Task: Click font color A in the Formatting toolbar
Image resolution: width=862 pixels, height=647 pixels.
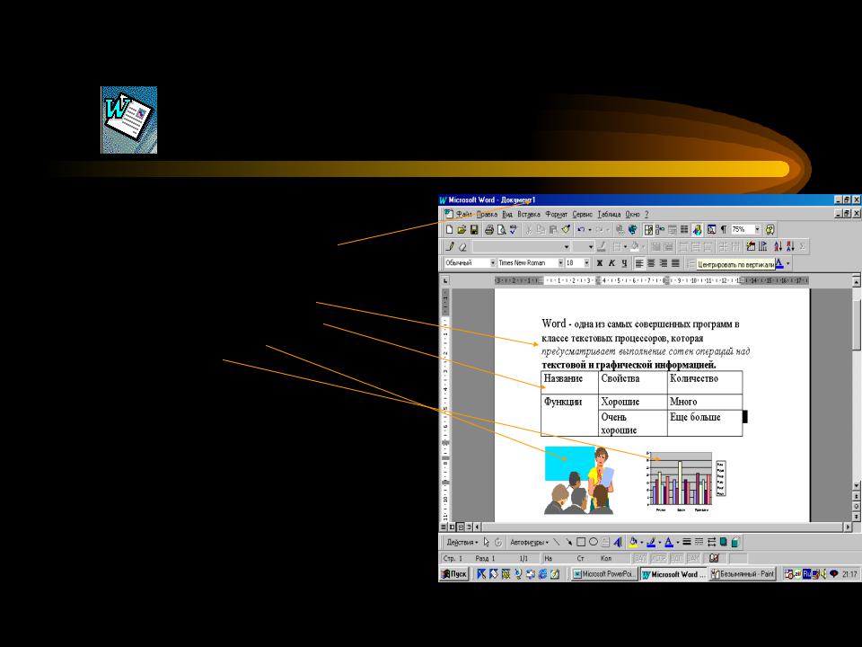Action: pyautogui.click(x=779, y=263)
